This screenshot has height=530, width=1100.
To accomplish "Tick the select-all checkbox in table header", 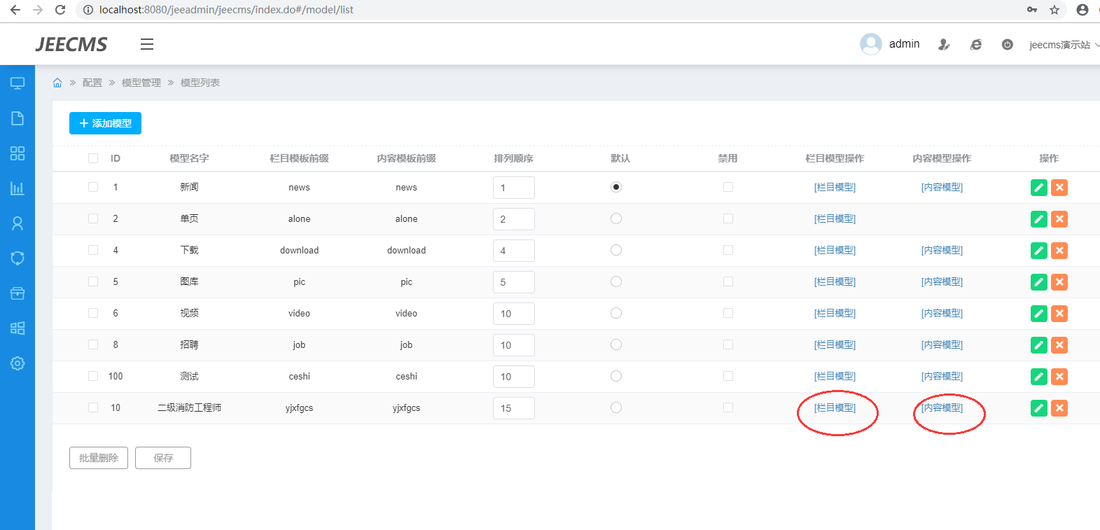I will (93, 158).
